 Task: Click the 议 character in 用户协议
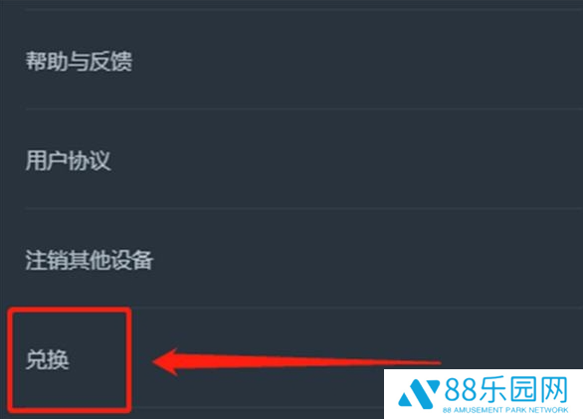click(x=100, y=161)
